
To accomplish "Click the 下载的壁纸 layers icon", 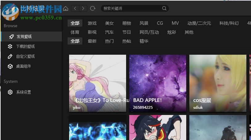I will pyautogui.click(x=10, y=46).
